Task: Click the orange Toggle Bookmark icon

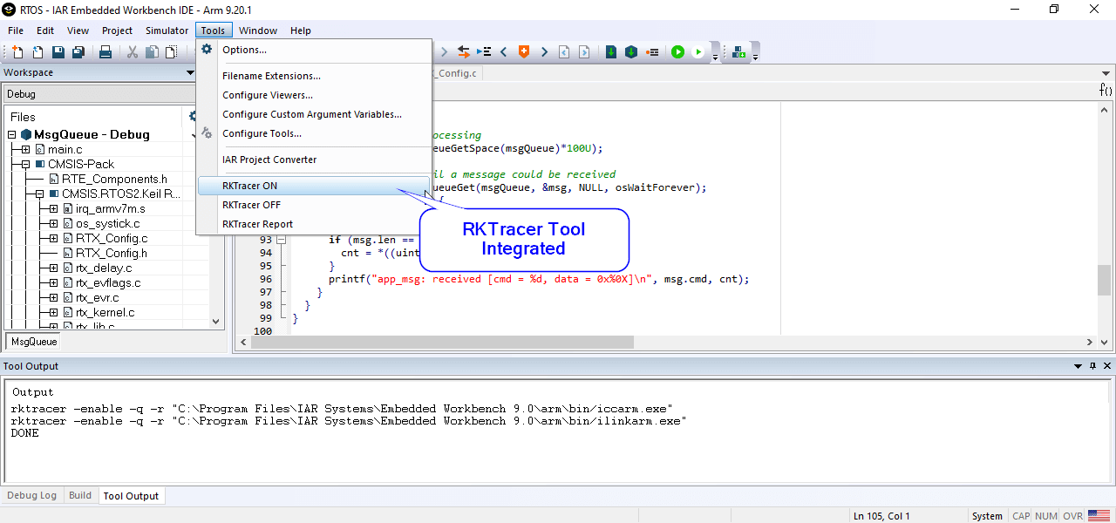Action: 524,52
